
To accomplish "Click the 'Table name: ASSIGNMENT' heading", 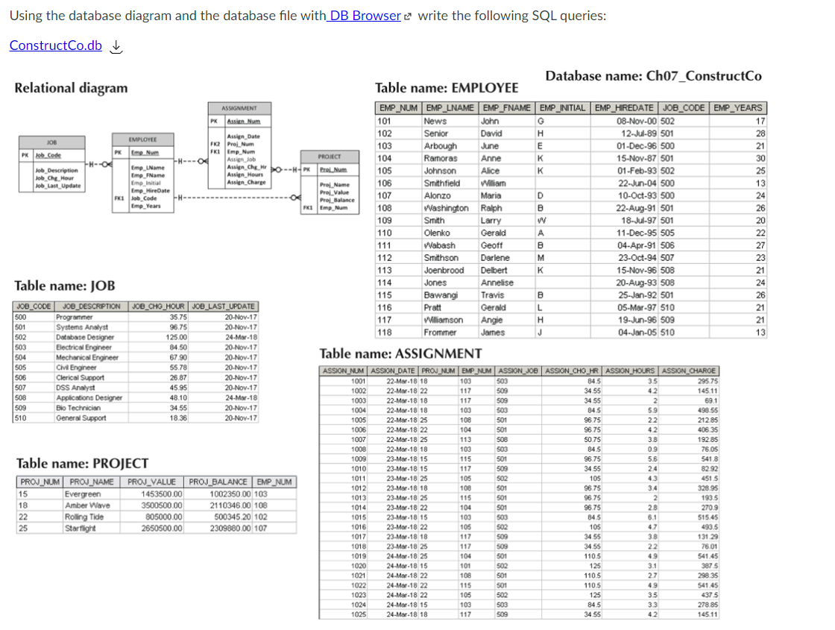I will point(400,353).
